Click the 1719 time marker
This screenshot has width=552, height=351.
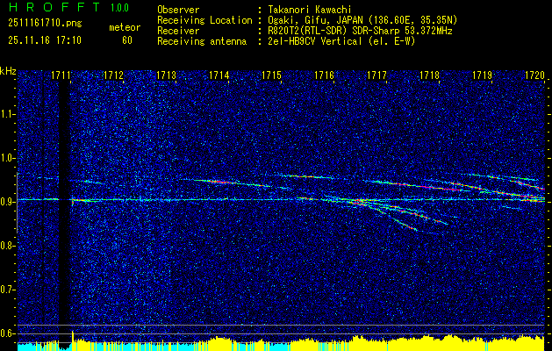click(482, 75)
